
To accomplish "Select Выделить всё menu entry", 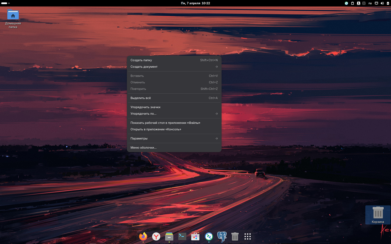I will pos(174,98).
